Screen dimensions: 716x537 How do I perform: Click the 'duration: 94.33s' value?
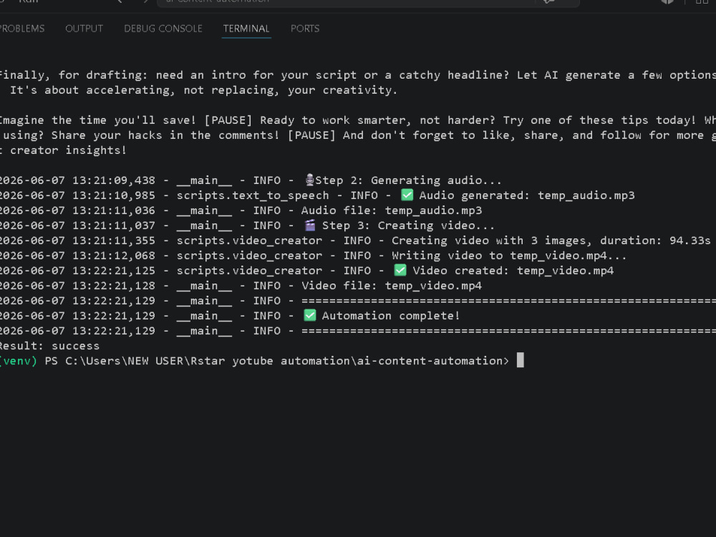point(655,240)
